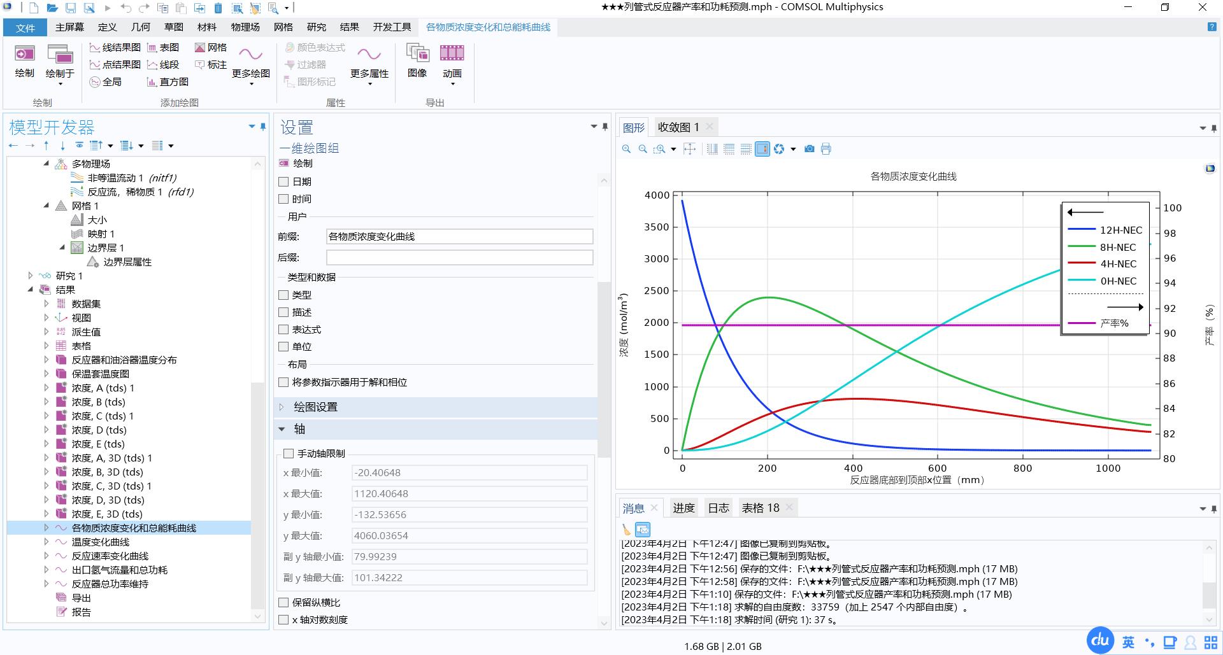The width and height of the screenshot is (1223, 655).
Task: Check the Type (类型) checkbox
Action: (x=284, y=295)
